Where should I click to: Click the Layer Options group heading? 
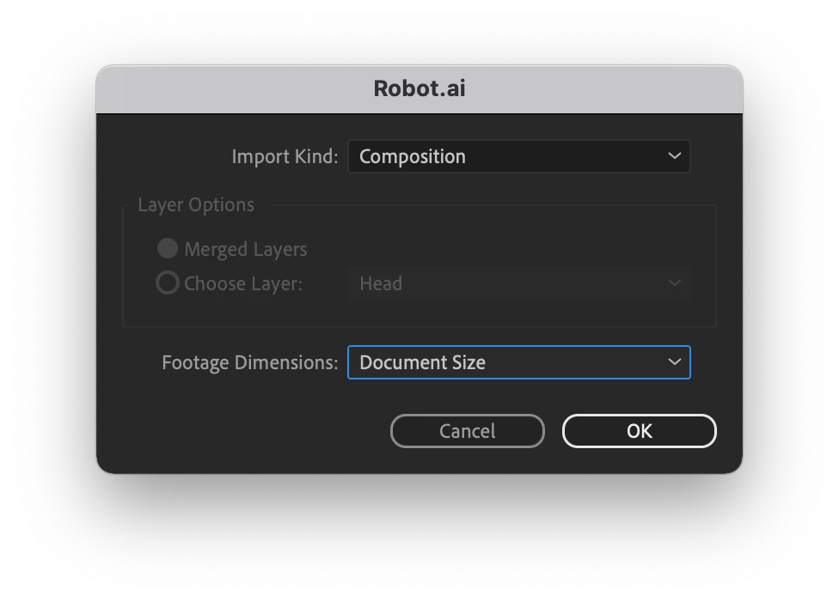196,205
